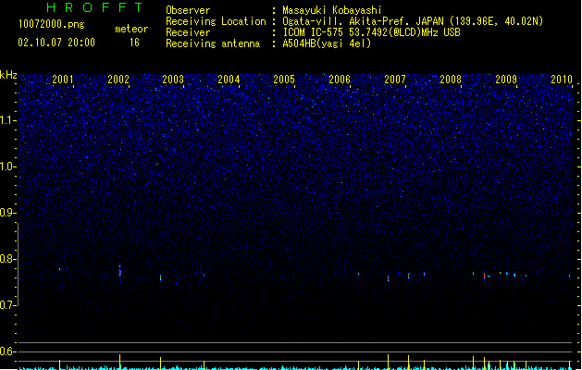Select the ICOM IC-575 53.7492 MHz receiver text

click(371, 32)
